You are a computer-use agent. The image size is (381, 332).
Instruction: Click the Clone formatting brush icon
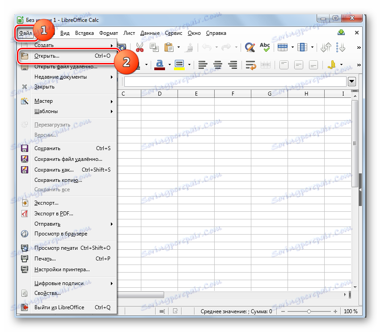[x=189, y=47]
